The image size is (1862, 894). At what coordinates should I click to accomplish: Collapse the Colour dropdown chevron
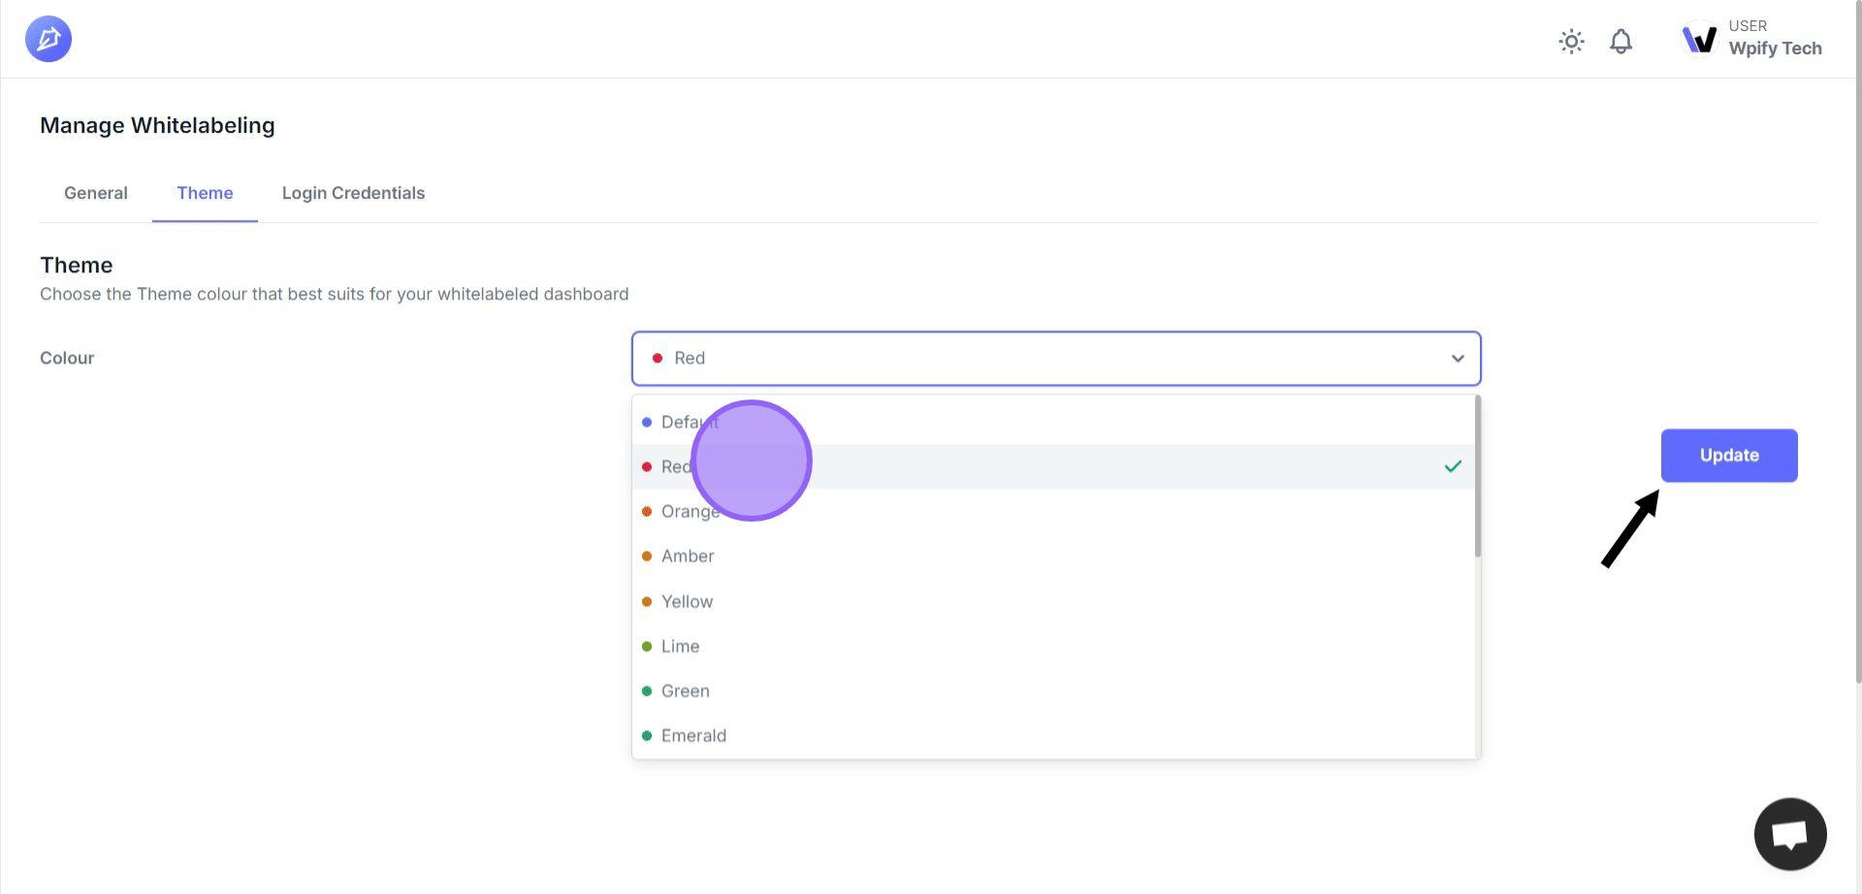tap(1457, 359)
